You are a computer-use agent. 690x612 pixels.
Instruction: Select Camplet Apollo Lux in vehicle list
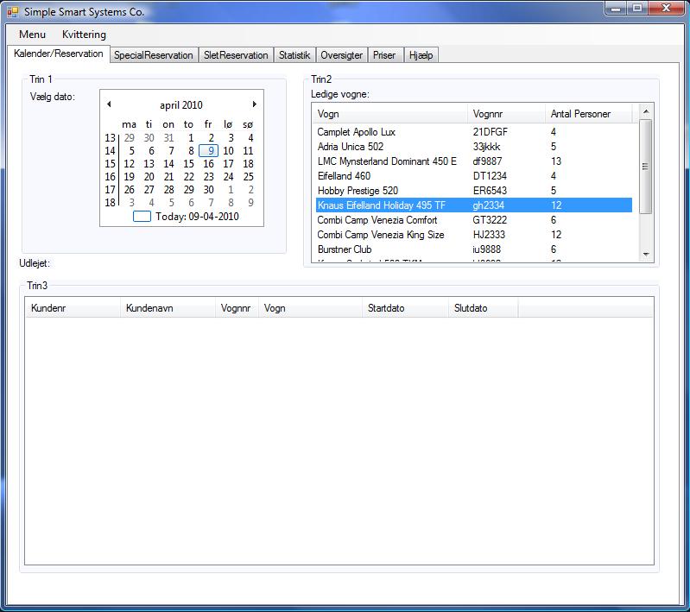356,132
